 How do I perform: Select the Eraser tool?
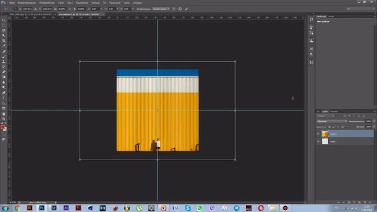4,72
